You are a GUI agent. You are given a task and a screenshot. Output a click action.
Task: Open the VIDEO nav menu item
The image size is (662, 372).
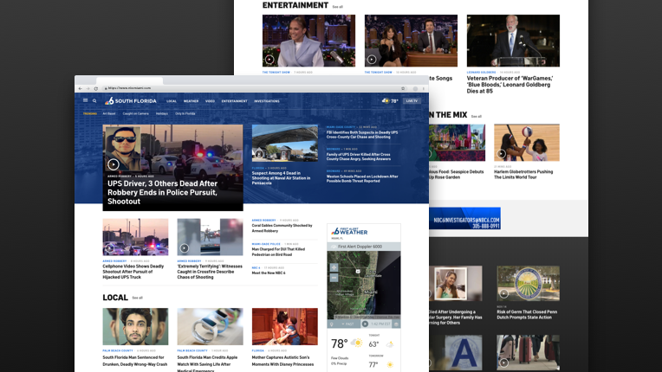[x=210, y=101]
